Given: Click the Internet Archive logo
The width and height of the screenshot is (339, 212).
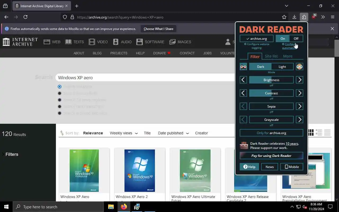Looking at the screenshot, I should pos(20,42).
